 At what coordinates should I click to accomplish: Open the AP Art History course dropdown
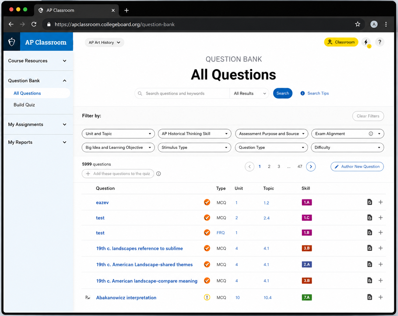coord(104,42)
